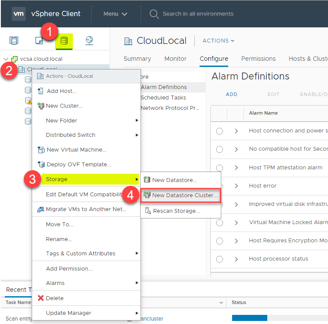The image size is (328, 324).
Task: Expand Improved virtual disk infrastructure row
Action: click(x=236, y=204)
